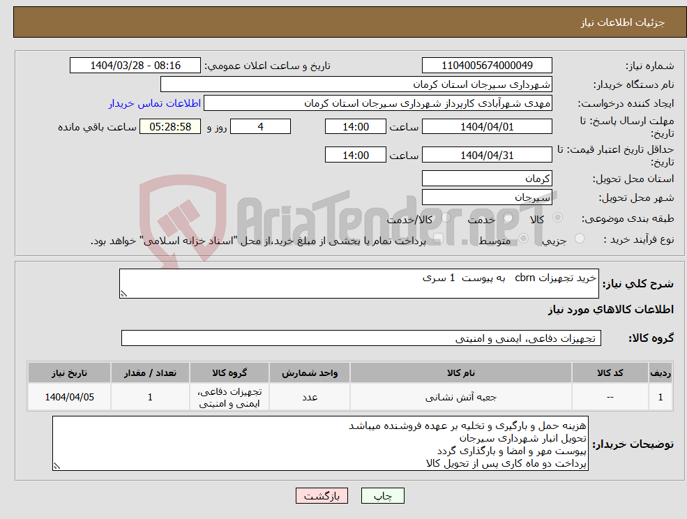
Task: Click the item name cell جعبه آتش نشانی
Action: (460, 397)
